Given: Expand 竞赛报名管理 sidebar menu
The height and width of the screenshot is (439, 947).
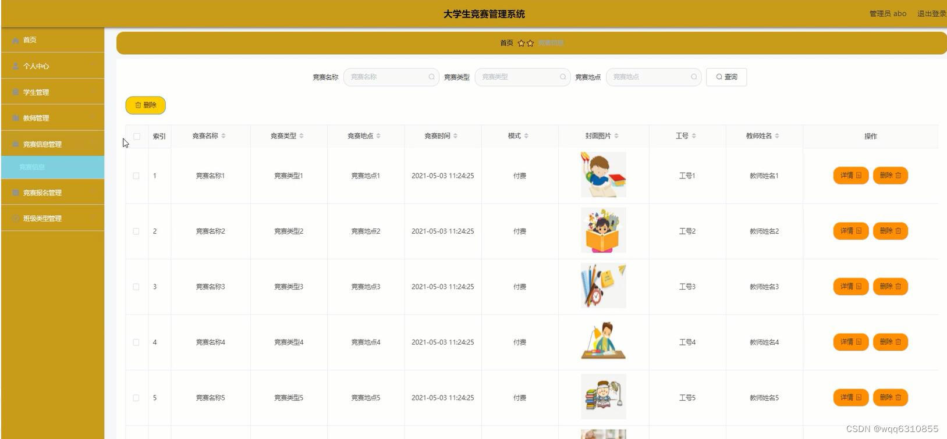Looking at the screenshot, I should point(52,192).
